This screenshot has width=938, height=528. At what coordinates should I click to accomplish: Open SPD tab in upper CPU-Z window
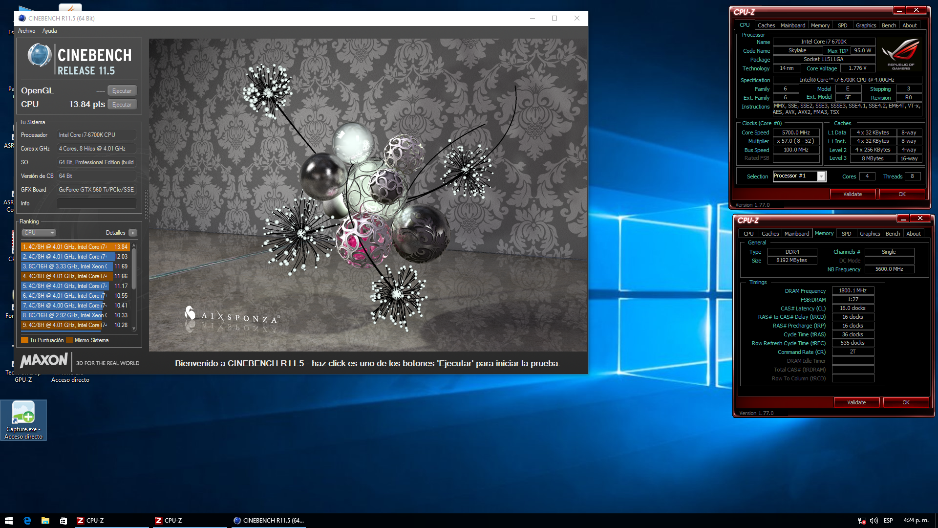point(842,25)
